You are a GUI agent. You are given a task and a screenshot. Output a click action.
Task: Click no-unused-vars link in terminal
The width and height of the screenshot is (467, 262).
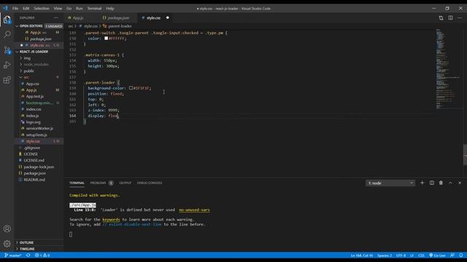(194, 210)
